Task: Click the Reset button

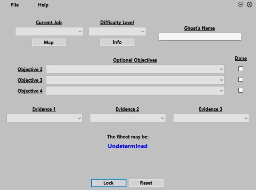Action: tap(146, 183)
